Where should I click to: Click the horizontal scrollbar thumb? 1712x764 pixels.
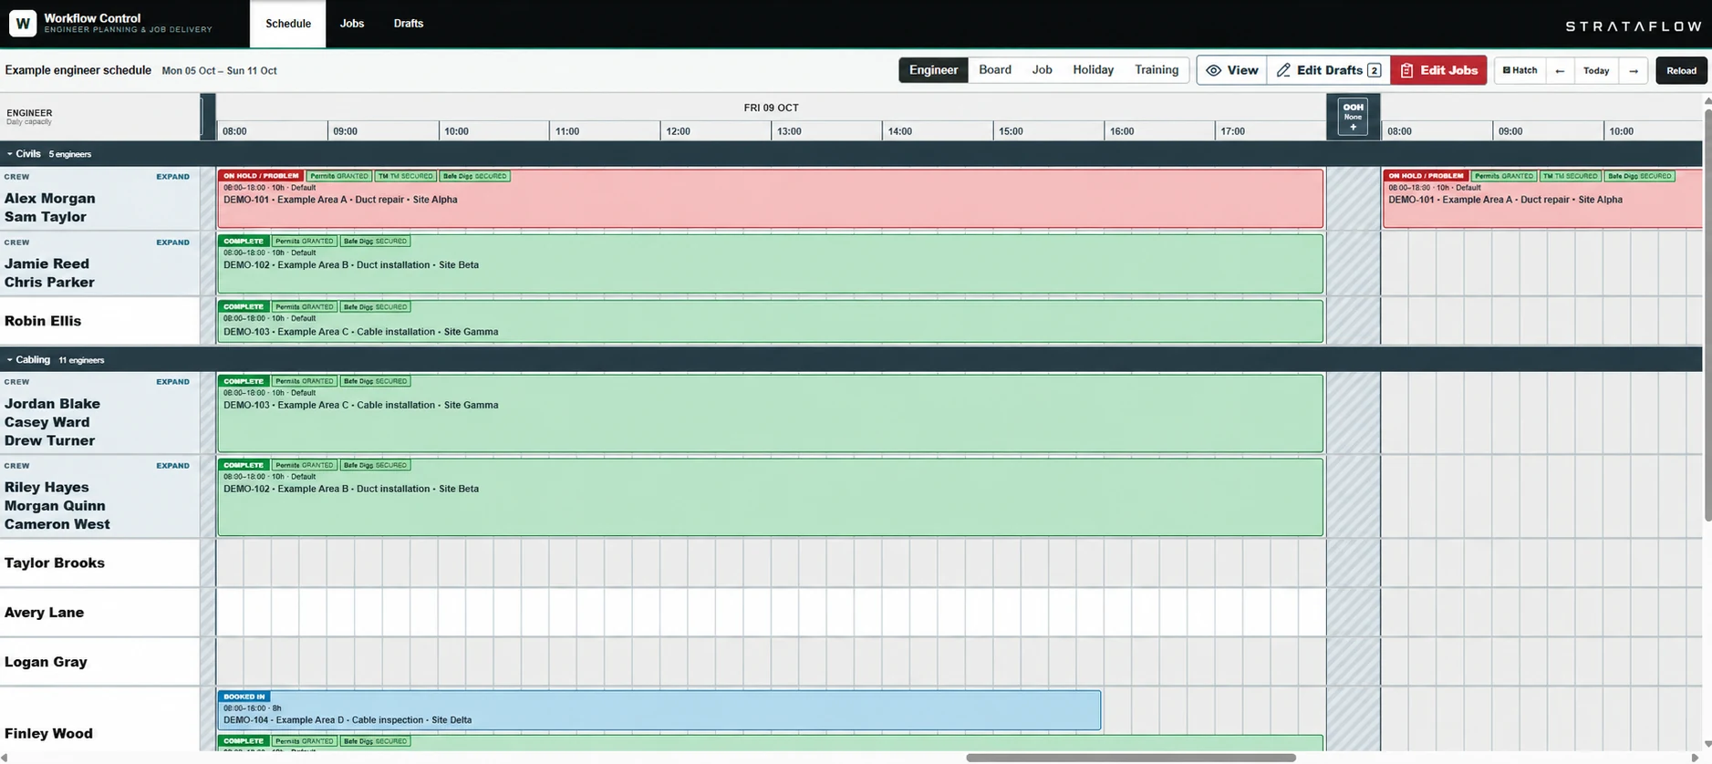pyautogui.click(x=1131, y=758)
